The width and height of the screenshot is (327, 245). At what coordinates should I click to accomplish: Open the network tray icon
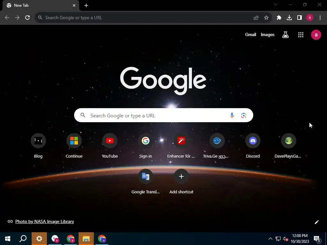click(278, 239)
